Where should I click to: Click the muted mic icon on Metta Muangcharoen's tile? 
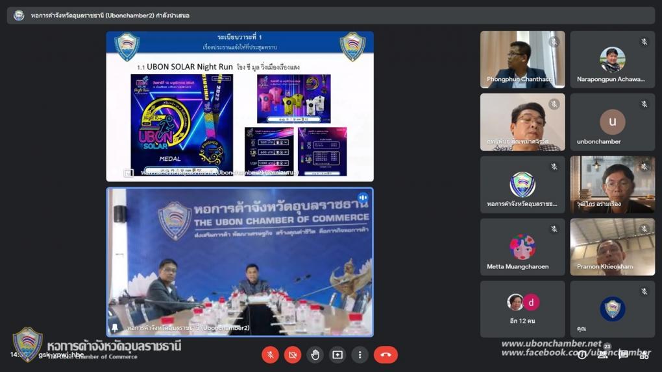tap(554, 229)
